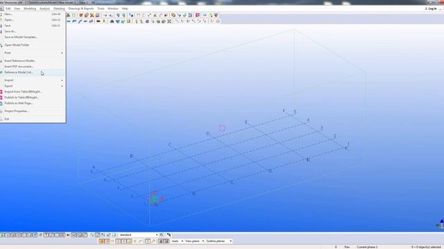Choose Open... in the File menu
Viewport: 444px width, 249px height.
pyautogui.click(x=33, y=20)
